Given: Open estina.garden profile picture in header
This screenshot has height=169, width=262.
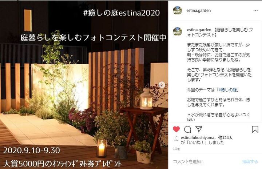Looking at the screenshot, I should tap(177, 11).
